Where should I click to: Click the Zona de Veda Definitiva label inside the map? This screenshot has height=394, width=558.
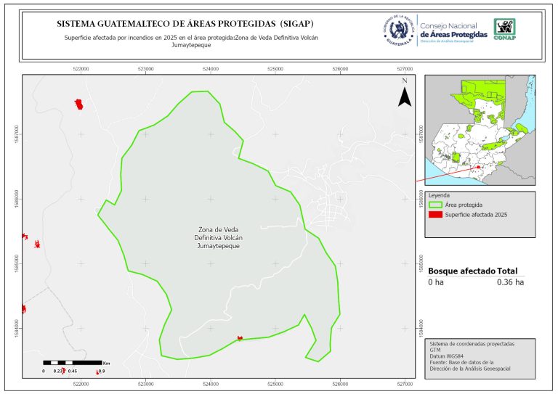pyautogui.click(x=219, y=238)
